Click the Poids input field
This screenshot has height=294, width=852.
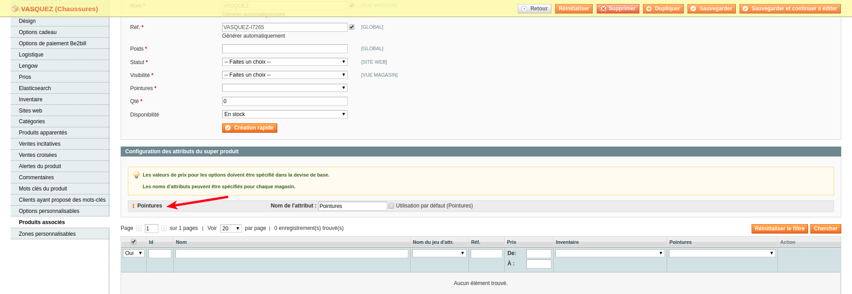pyautogui.click(x=284, y=49)
